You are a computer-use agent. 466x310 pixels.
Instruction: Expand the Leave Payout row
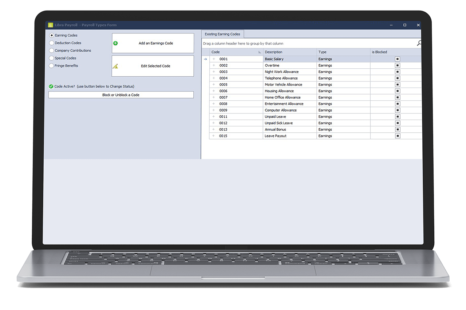tap(213, 136)
